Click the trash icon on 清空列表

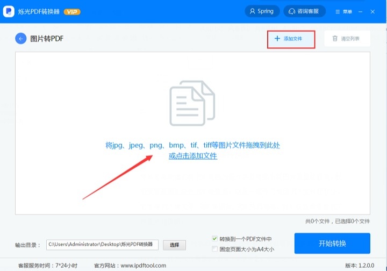click(x=335, y=39)
